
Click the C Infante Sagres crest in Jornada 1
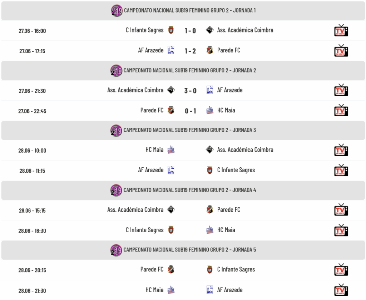click(171, 30)
